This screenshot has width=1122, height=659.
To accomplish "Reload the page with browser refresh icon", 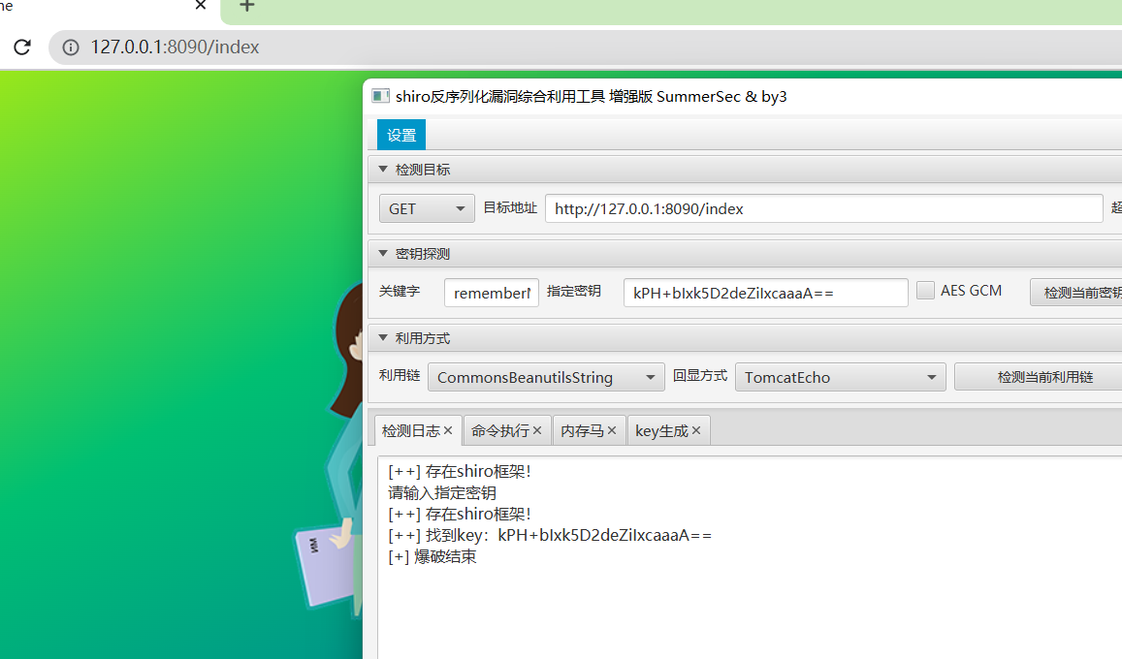I will pos(22,47).
